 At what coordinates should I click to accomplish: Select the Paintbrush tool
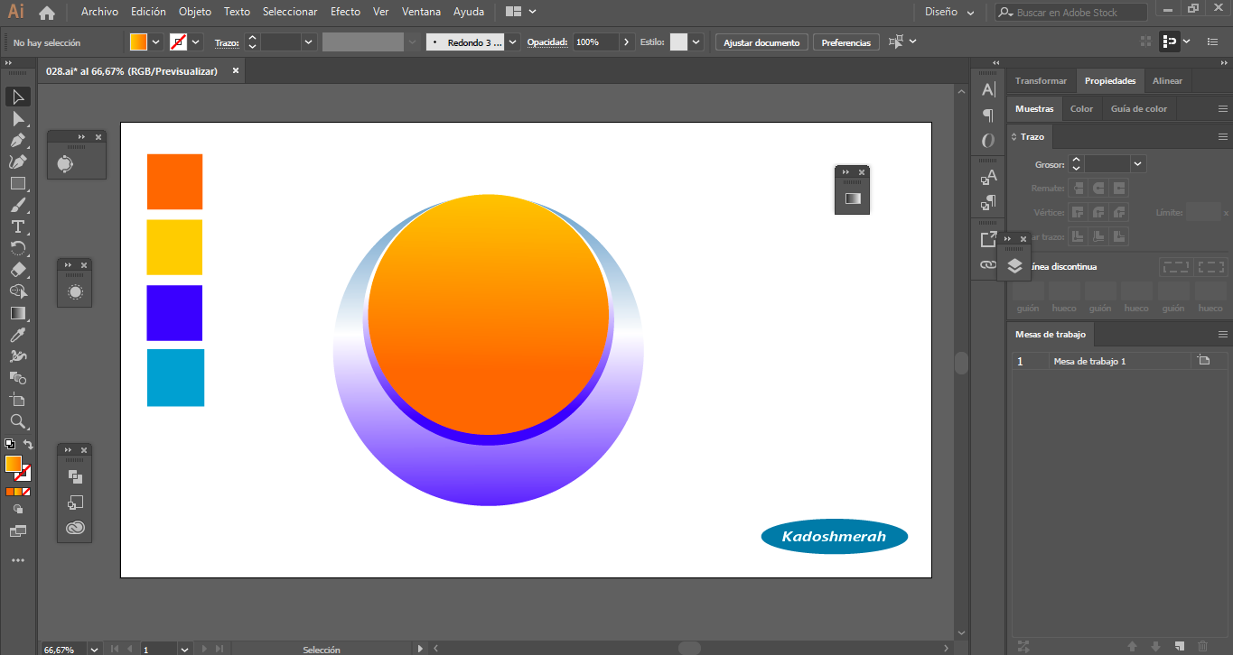coord(18,205)
